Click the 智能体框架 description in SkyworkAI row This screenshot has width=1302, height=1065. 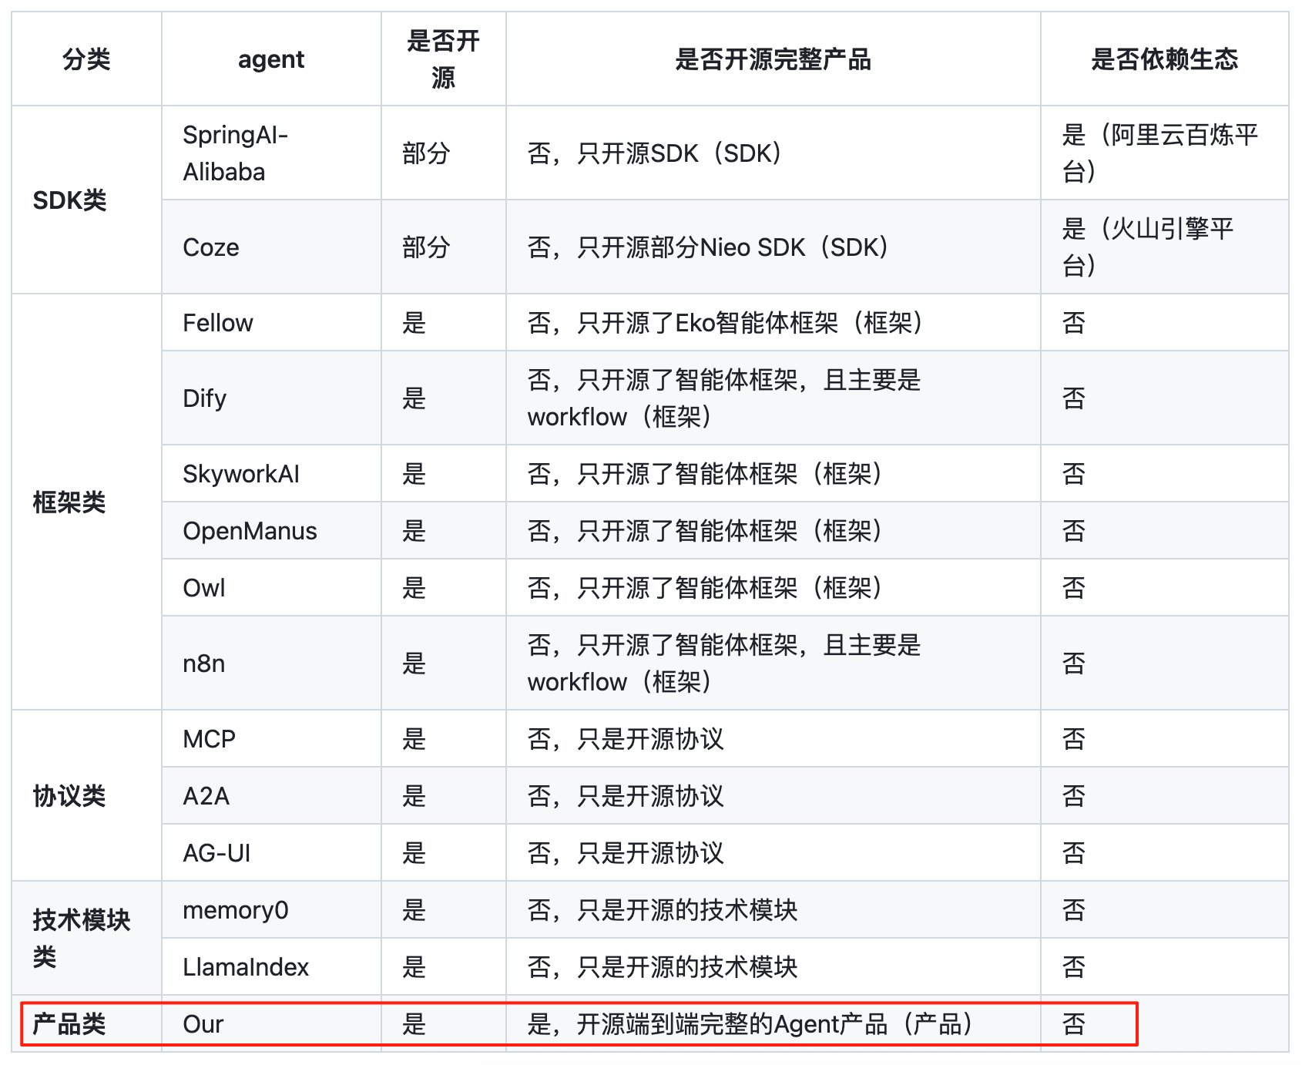(x=706, y=474)
